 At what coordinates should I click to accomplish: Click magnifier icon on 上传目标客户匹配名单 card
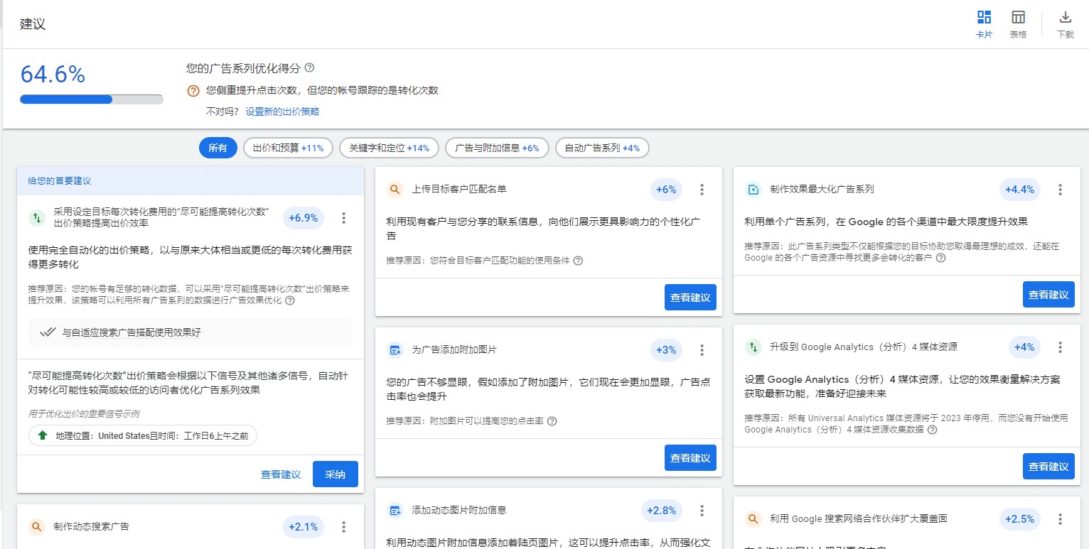pos(395,190)
